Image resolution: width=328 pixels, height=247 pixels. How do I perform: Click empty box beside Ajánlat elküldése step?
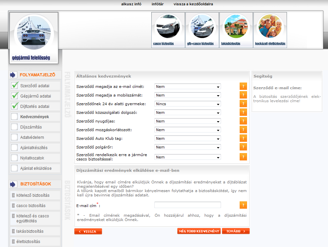[x=14, y=168]
